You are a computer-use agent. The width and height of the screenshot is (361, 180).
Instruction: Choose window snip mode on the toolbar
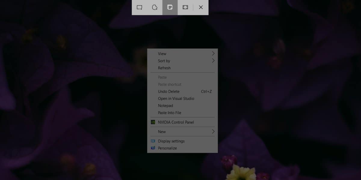pyautogui.click(x=170, y=7)
